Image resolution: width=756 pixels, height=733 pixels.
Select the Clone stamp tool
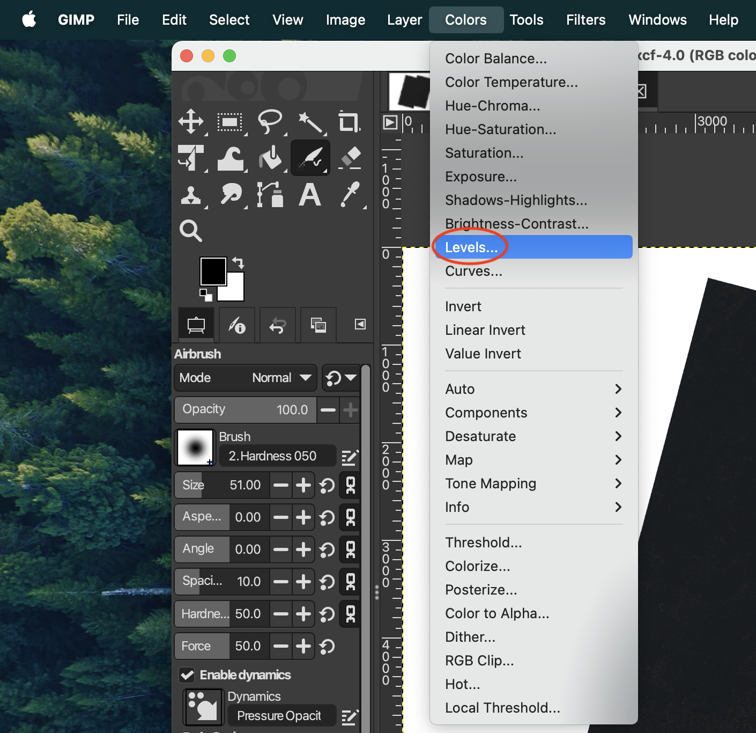pos(191,195)
